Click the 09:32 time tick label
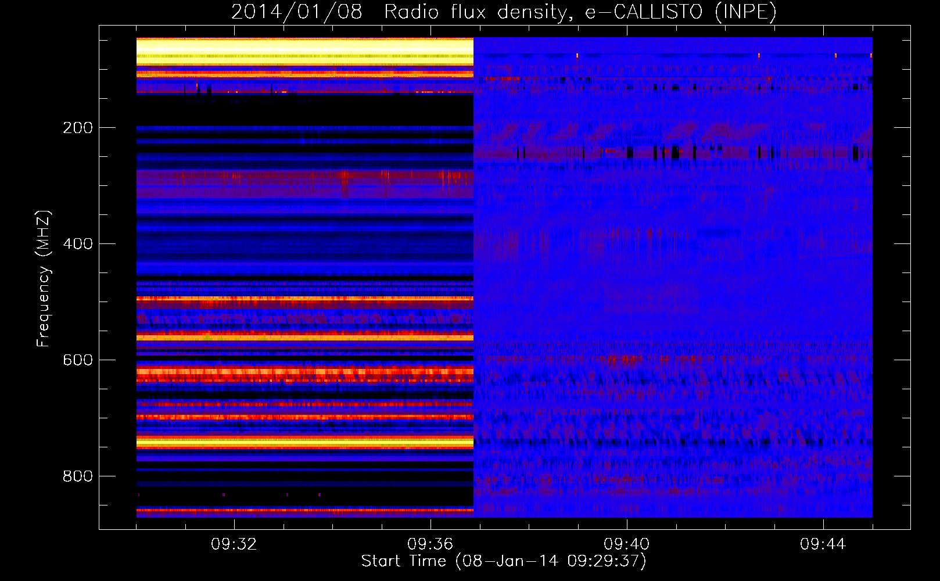Viewport: 940px width, 581px height. [x=234, y=544]
